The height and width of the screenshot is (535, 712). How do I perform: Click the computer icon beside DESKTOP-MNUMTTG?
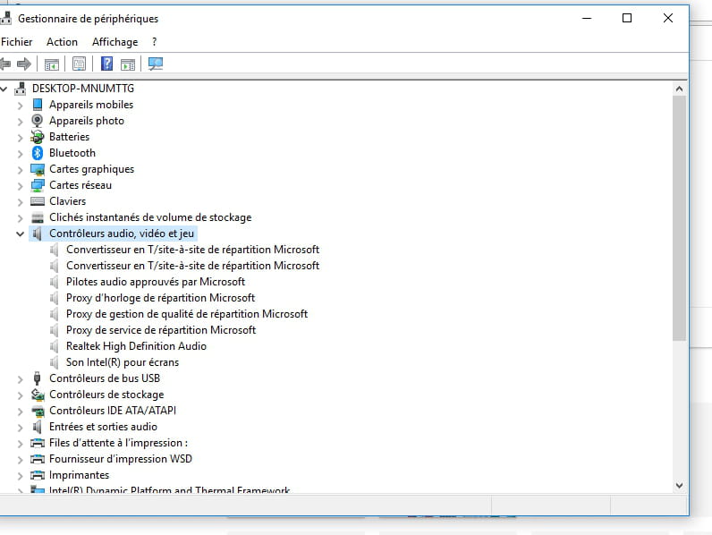coord(20,89)
